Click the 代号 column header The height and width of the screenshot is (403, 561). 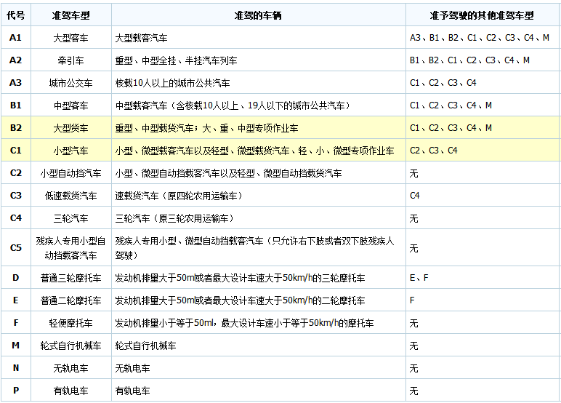[15, 15]
